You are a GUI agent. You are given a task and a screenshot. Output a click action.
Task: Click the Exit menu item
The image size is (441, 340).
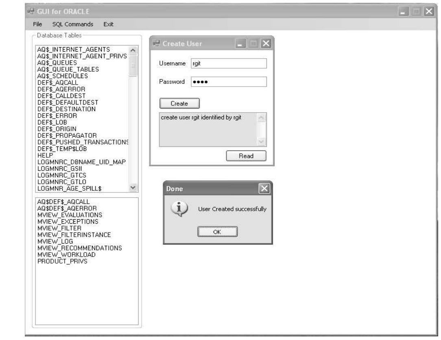(x=108, y=24)
